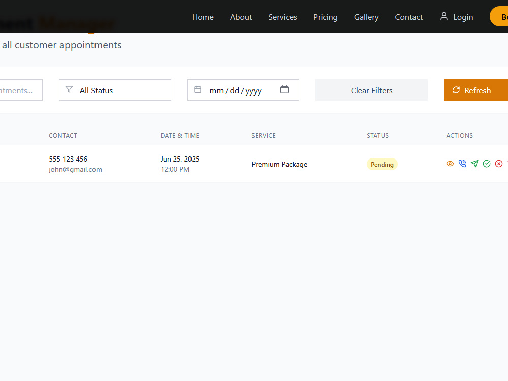Screen dimensions: 508x381
Task: Cancel appointment with red X circle icon
Action: (499, 164)
